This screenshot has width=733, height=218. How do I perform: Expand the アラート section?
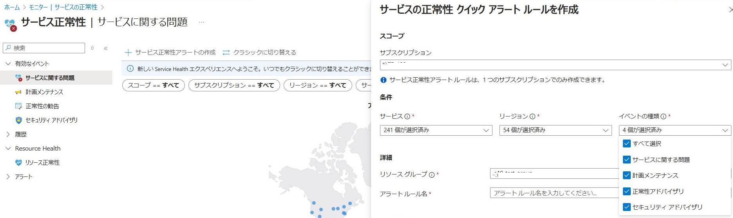(8, 177)
